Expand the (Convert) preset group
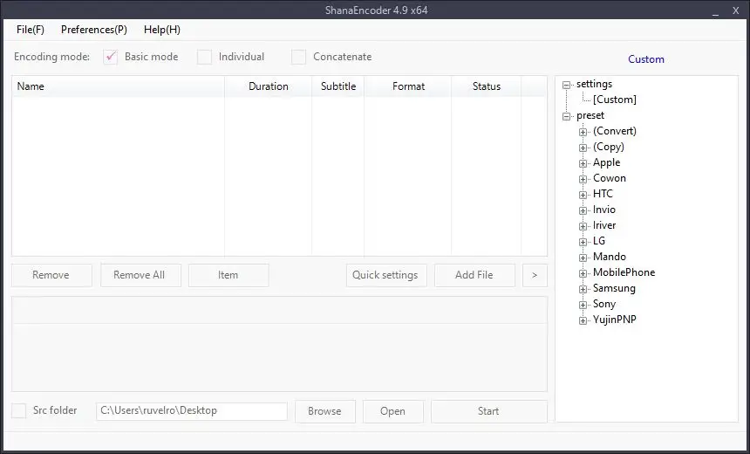The height and width of the screenshot is (454, 750). (583, 132)
